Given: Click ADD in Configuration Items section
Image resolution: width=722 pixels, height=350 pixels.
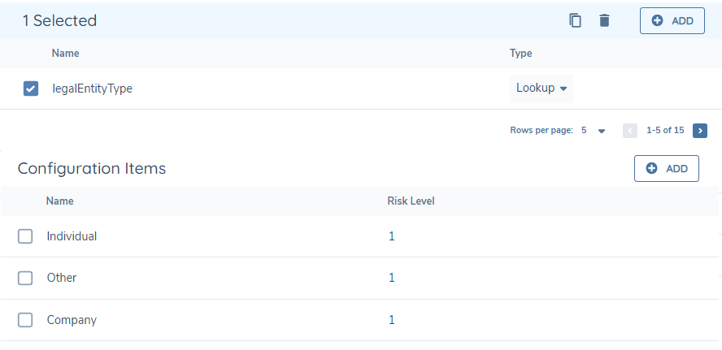Looking at the screenshot, I should coord(666,169).
